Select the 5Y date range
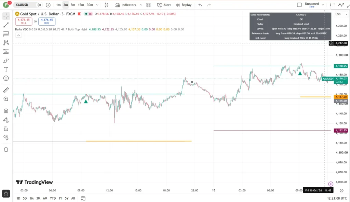Screen dimensions: 350x202 tap(67, 198)
